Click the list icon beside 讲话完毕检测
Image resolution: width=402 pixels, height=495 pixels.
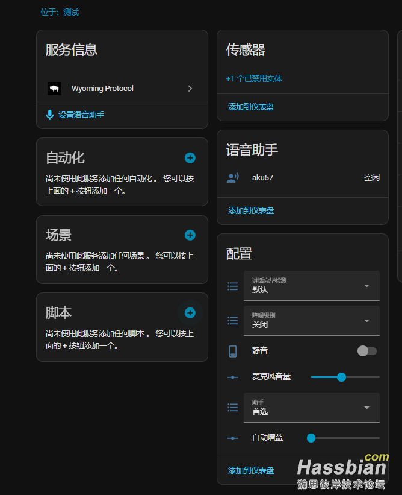coord(233,286)
